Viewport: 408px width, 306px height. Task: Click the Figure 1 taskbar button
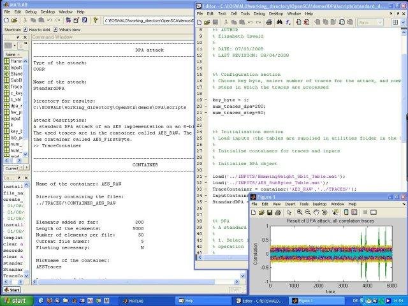coord(316,301)
